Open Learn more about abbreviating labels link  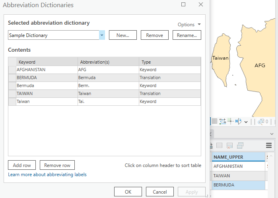47,175
